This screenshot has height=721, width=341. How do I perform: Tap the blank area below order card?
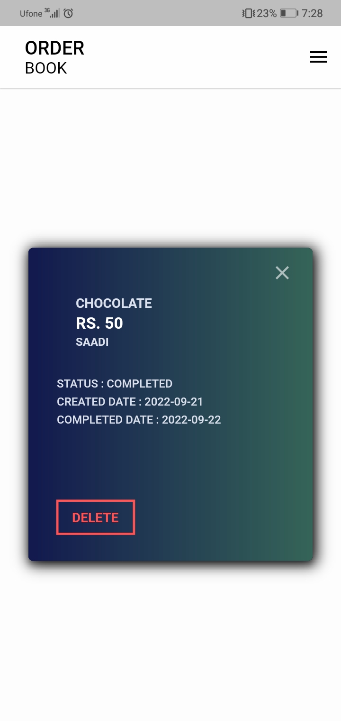(x=170, y=640)
